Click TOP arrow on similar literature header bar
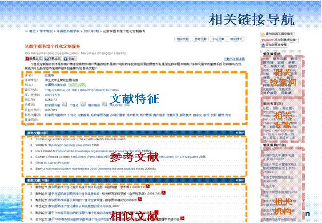 [x=240, y=180]
